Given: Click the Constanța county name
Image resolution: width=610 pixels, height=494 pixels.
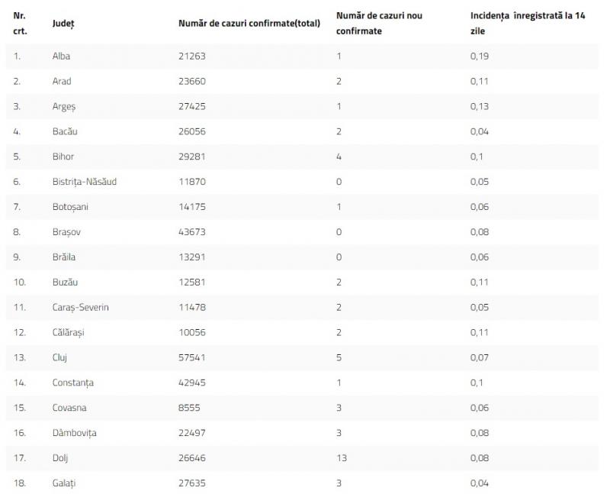Looking at the screenshot, I should tap(73, 383).
